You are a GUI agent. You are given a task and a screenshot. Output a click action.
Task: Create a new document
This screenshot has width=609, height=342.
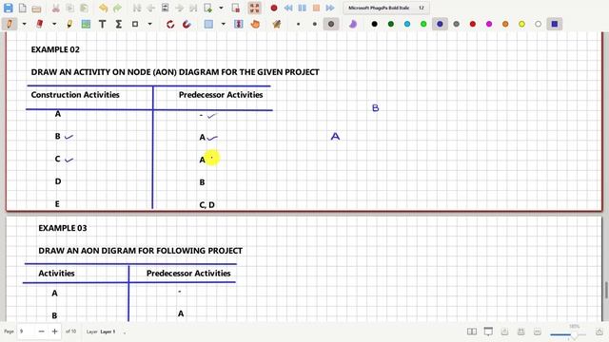coord(23,8)
